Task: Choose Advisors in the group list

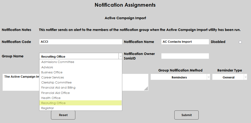Action: point(47,67)
